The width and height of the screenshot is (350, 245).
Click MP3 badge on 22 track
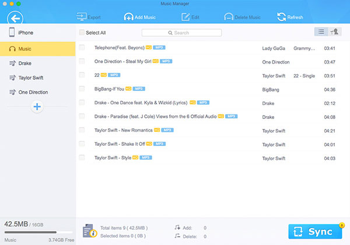coord(114,75)
